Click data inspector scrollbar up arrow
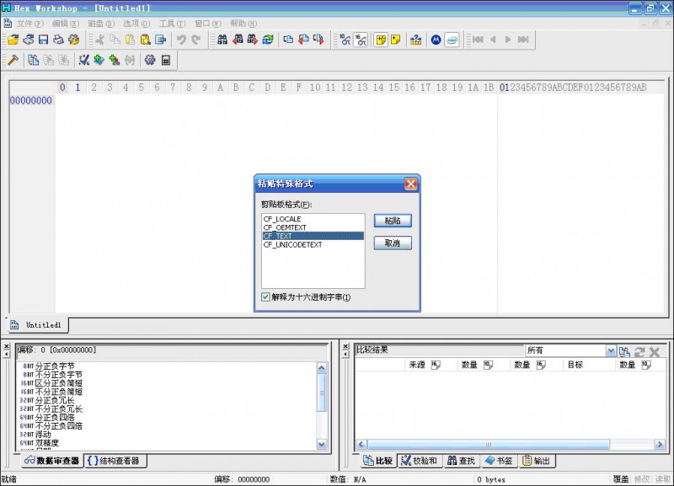The height and width of the screenshot is (486, 674). click(x=322, y=368)
